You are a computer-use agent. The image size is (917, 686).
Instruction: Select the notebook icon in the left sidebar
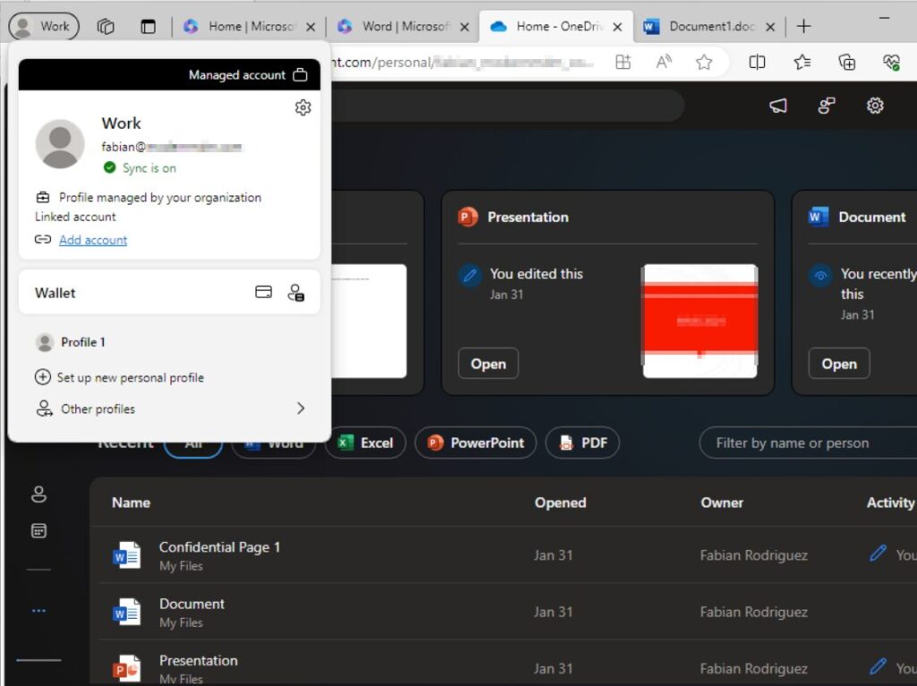38,530
